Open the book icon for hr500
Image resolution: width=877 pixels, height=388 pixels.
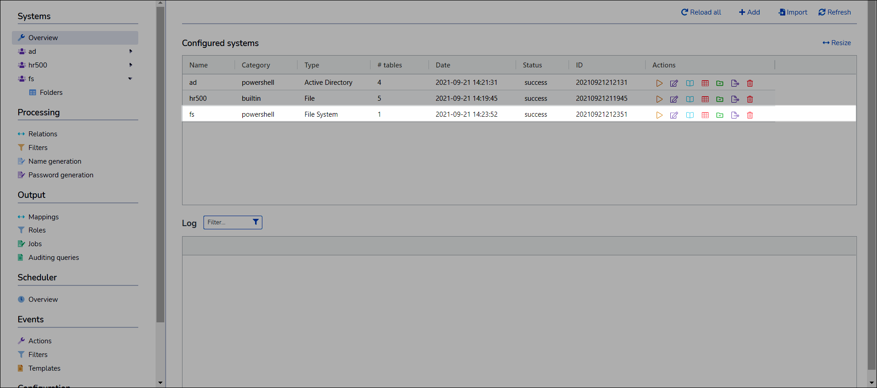[689, 99]
